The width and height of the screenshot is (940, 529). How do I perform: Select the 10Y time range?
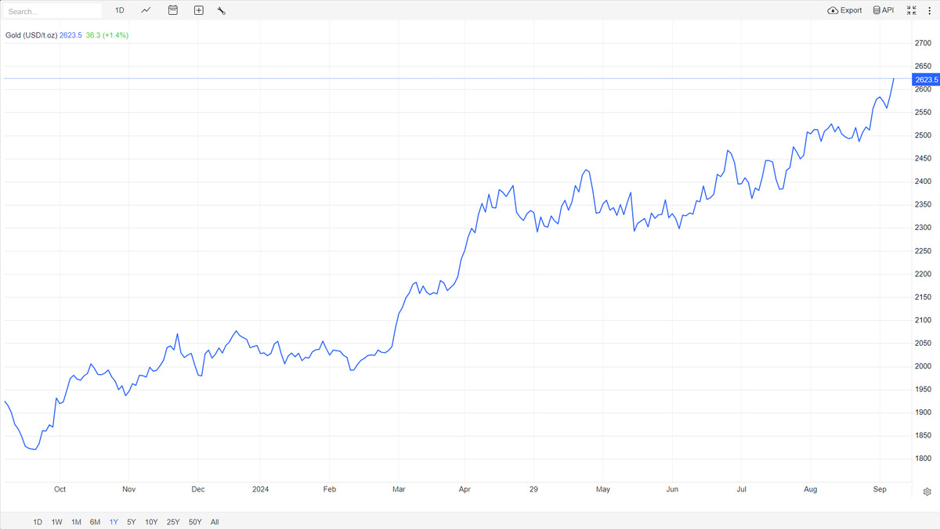coord(151,522)
